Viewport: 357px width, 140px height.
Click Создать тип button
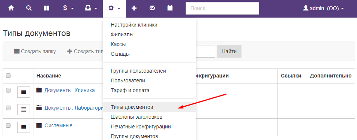[x=85, y=51]
